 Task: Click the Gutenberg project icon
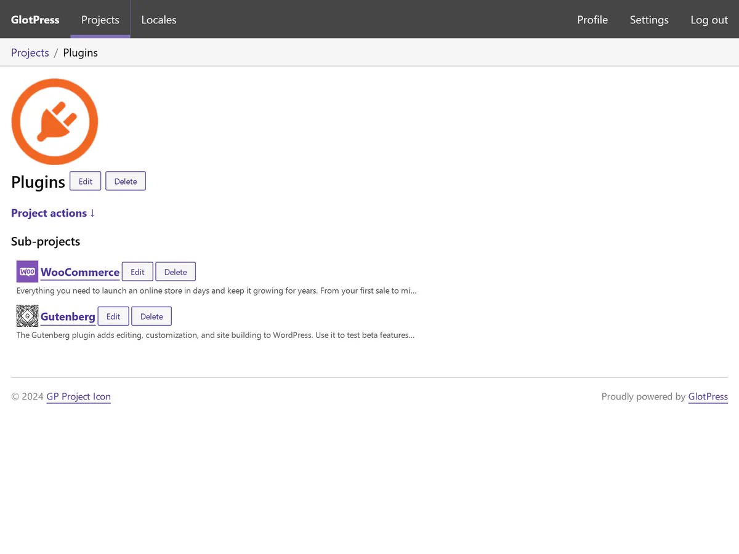click(27, 316)
